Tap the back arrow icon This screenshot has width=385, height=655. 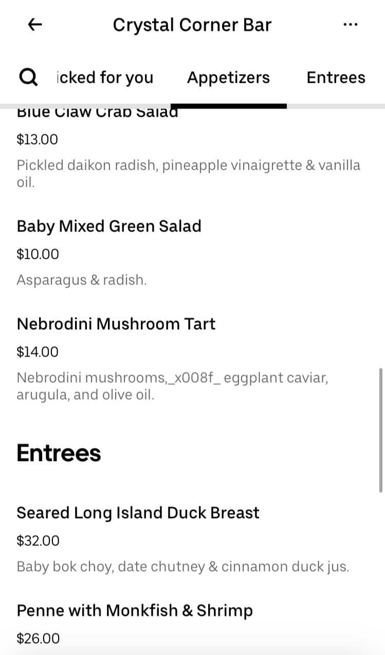35,25
